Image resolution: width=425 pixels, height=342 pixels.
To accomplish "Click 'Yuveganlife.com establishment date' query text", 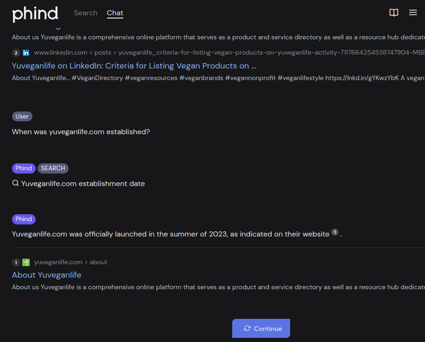I will [83, 184].
